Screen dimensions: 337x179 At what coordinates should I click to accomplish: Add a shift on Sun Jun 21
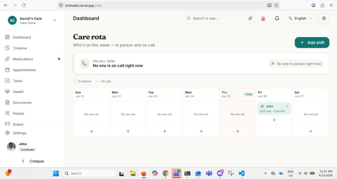[x=92, y=131]
